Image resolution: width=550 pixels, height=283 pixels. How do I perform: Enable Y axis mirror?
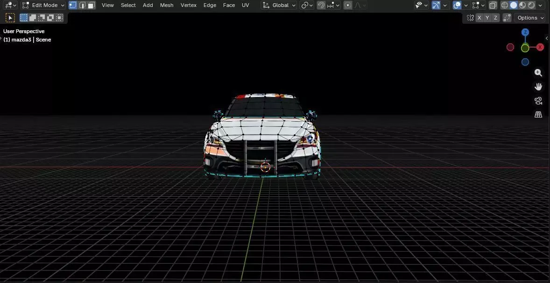(x=487, y=18)
